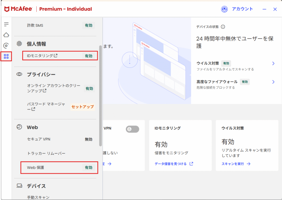The width and height of the screenshot is (282, 200).
Task: Click the globe icon beside Web
Action: coord(19,127)
